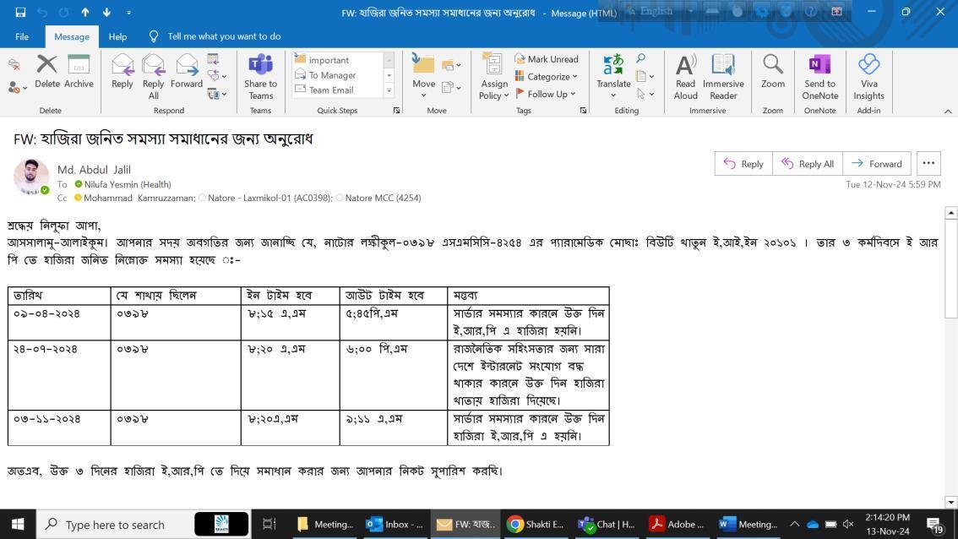Open the Move folder button
This screenshot has height=539, width=958.
[x=423, y=75]
